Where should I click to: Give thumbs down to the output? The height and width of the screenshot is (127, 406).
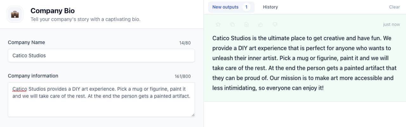click(x=275, y=24)
